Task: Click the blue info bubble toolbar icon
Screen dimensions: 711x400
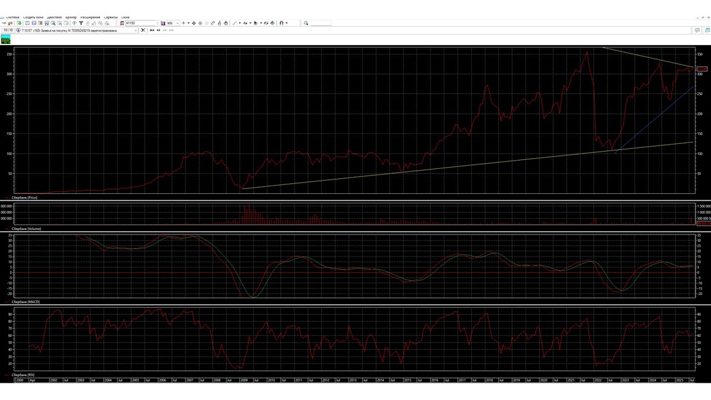Action: pyautogui.click(x=74, y=23)
